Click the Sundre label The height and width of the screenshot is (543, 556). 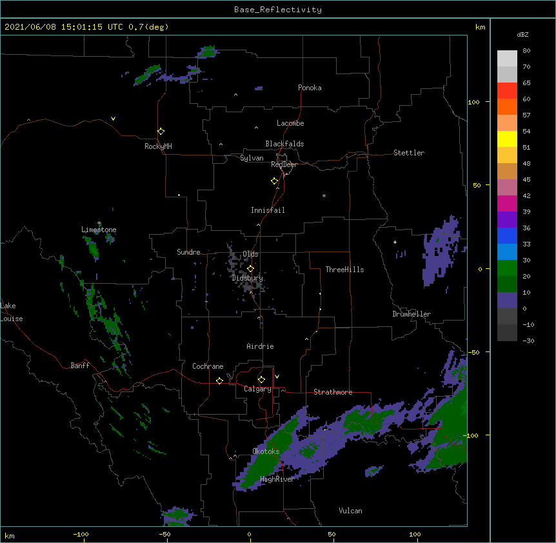188,252
